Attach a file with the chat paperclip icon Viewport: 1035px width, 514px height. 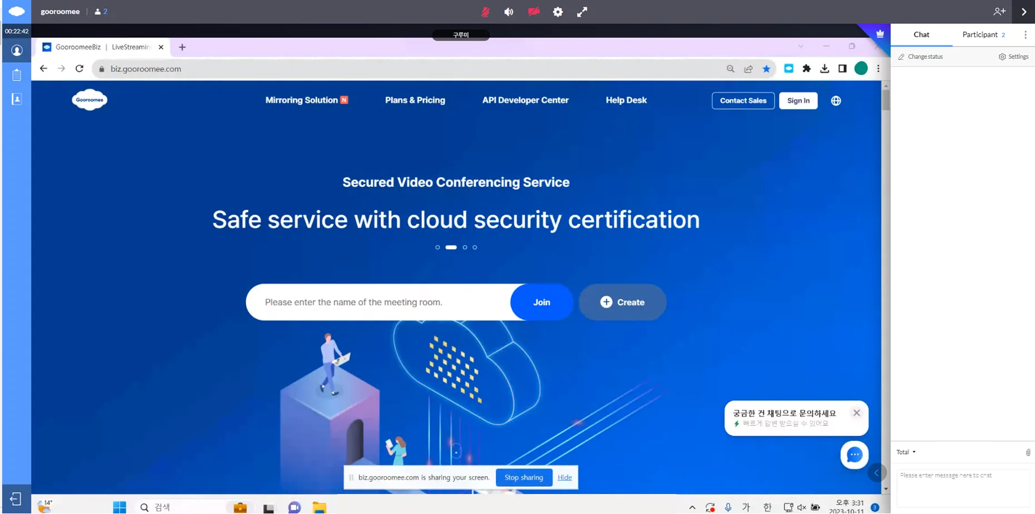click(x=1028, y=452)
